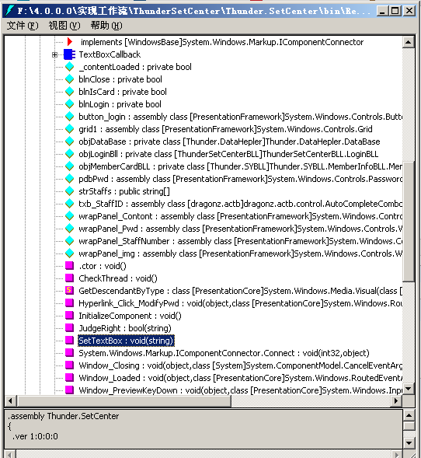Click the blue TextBoxCallback class icon

tap(69, 54)
